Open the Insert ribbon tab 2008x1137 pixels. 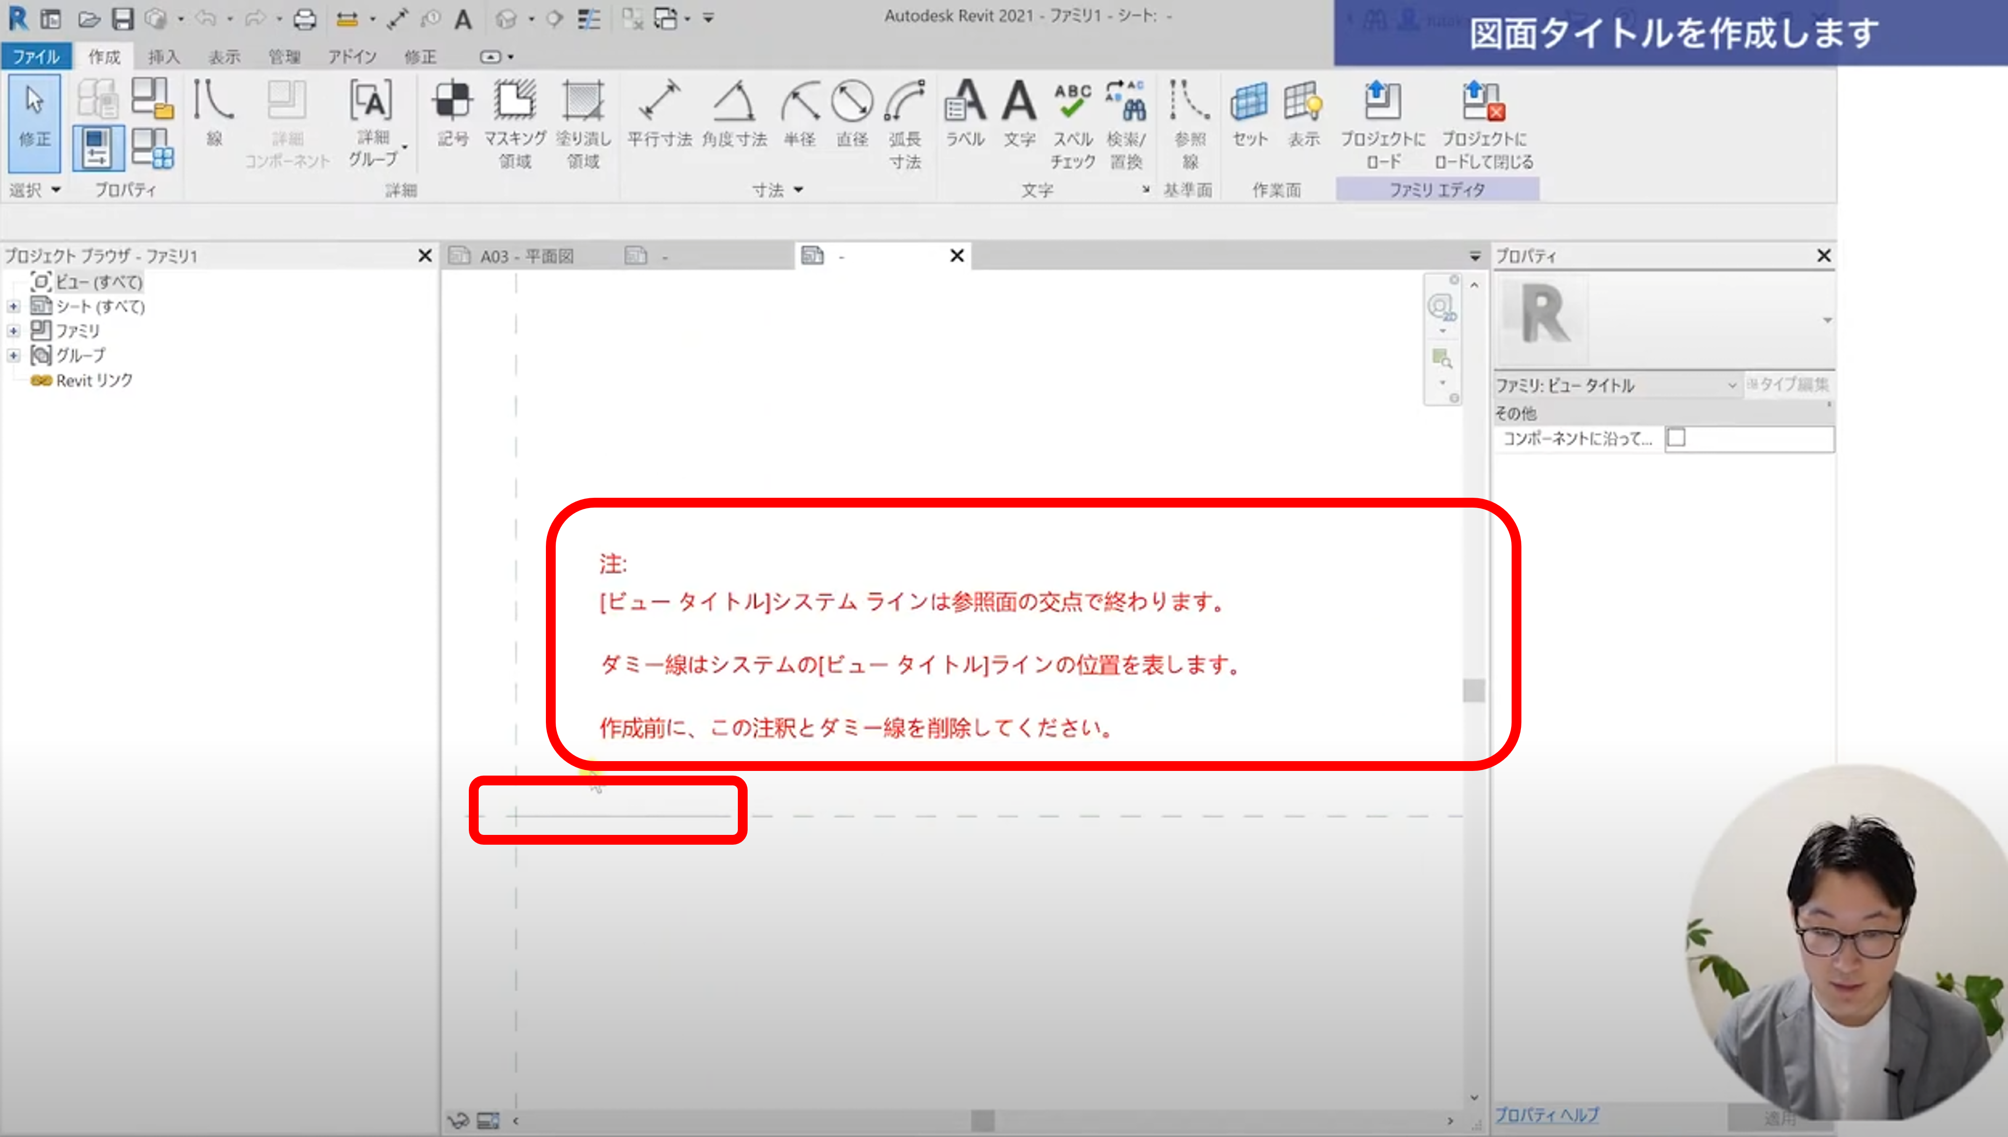tap(163, 56)
